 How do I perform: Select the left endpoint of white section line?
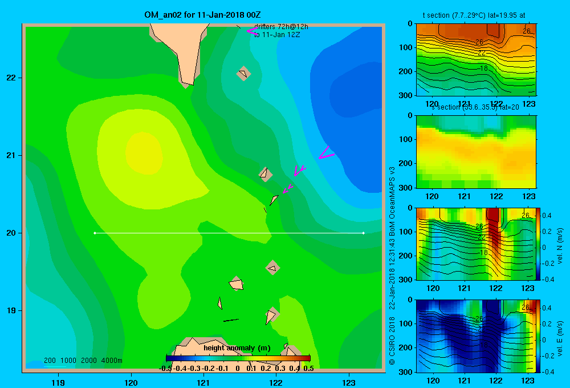95,233
